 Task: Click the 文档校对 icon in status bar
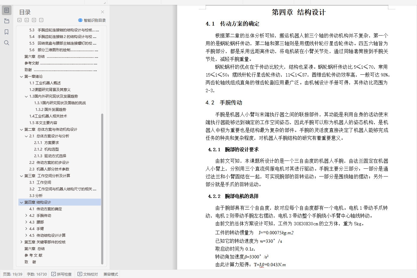tap(80, 274)
